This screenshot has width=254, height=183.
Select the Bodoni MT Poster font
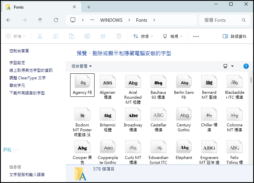click(82, 122)
